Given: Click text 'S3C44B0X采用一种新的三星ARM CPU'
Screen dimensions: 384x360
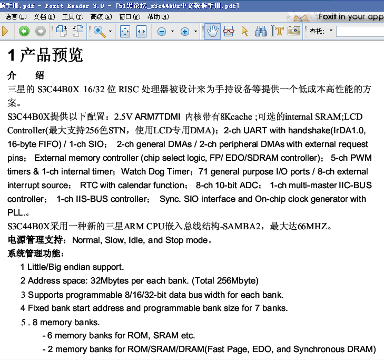Looking at the screenshot, I should click(x=86, y=226).
